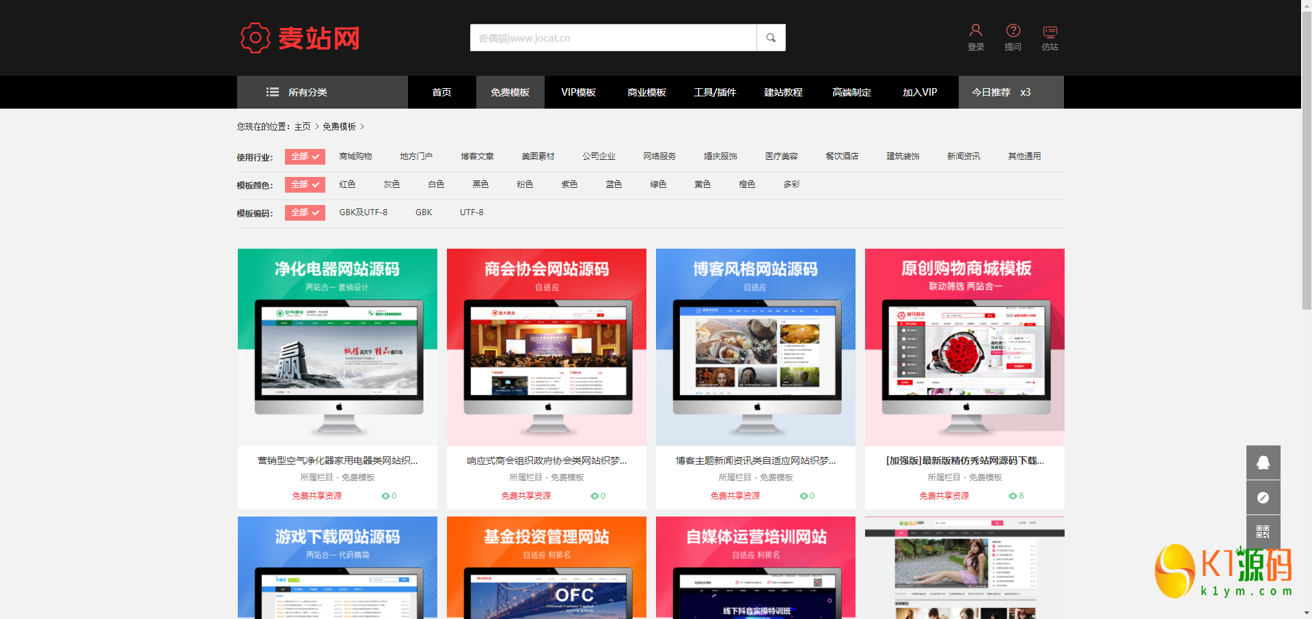Screen dimensions: 1312x619
Task: Filter industry by 其他通用
Action: [x=1025, y=156]
